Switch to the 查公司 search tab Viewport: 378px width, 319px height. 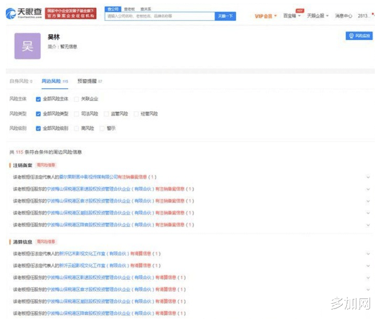pyautogui.click(x=113, y=9)
